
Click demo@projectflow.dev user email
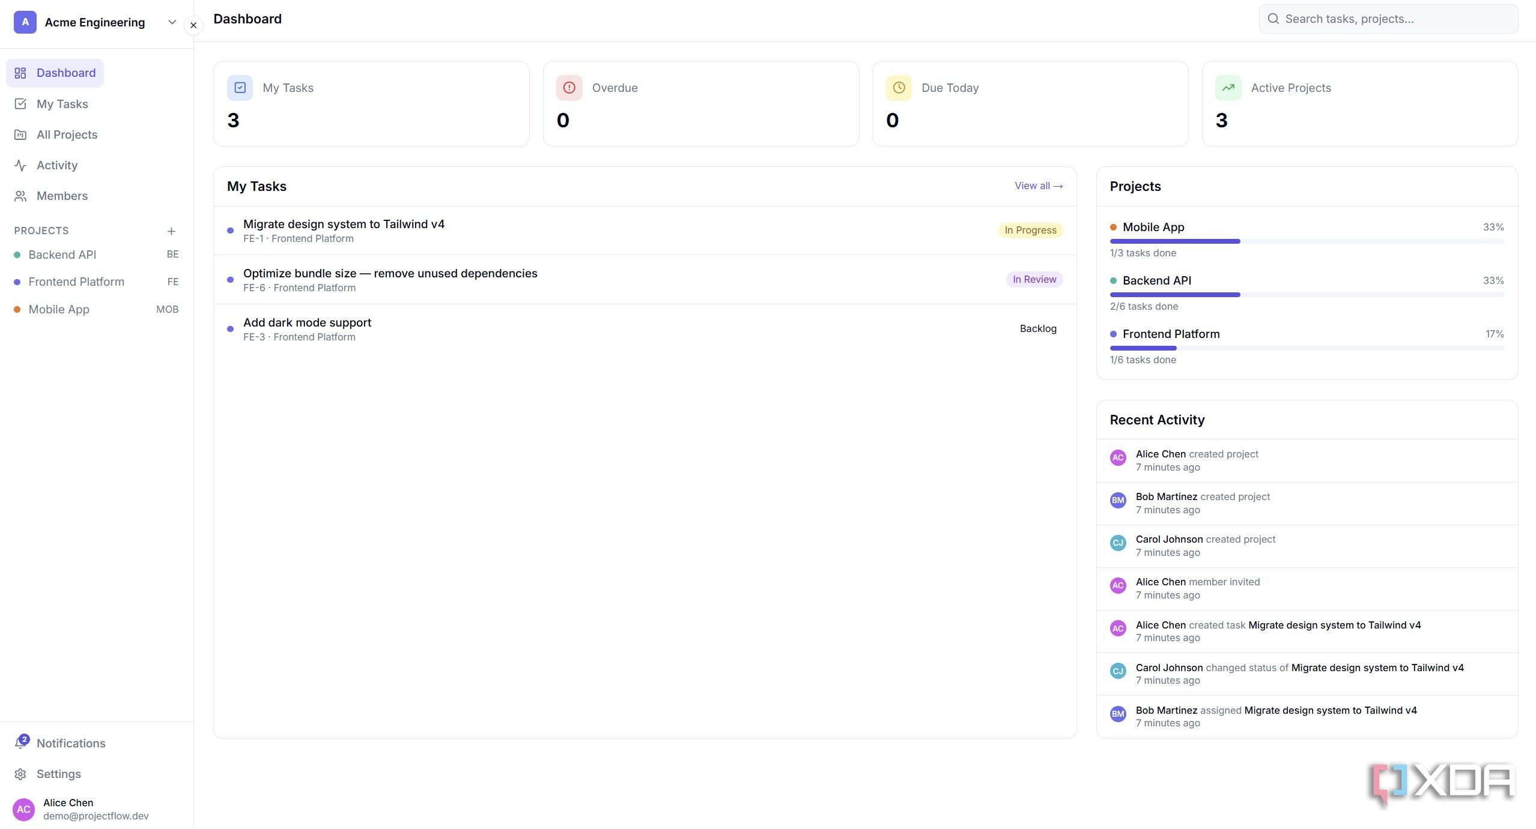96,816
